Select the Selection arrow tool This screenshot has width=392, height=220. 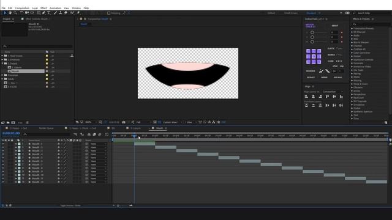tap(5, 13)
